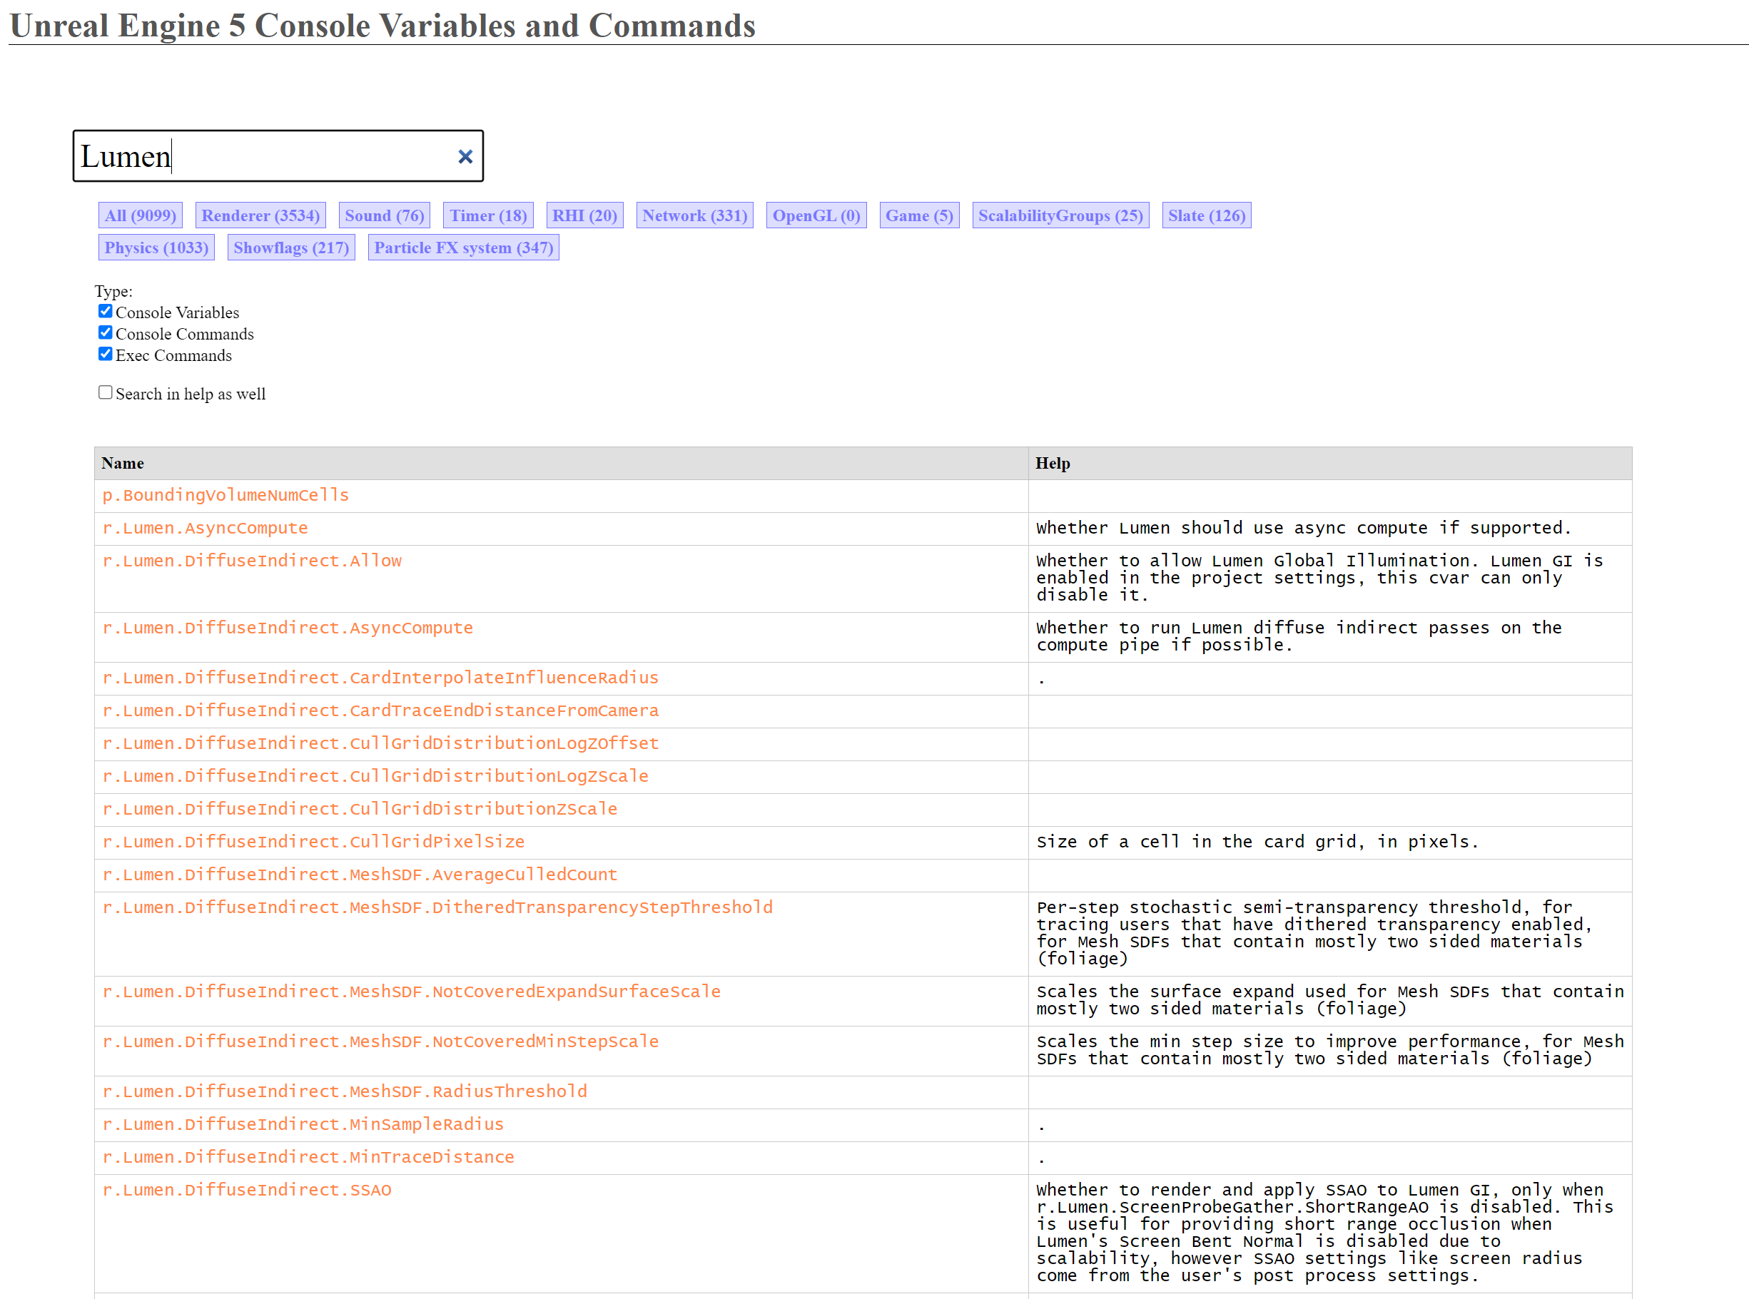
Task: Filter by ScalabilityGroups (25)
Action: tap(1060, 215)
